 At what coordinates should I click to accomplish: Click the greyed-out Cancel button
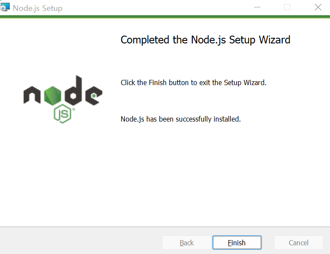(298, 243)
